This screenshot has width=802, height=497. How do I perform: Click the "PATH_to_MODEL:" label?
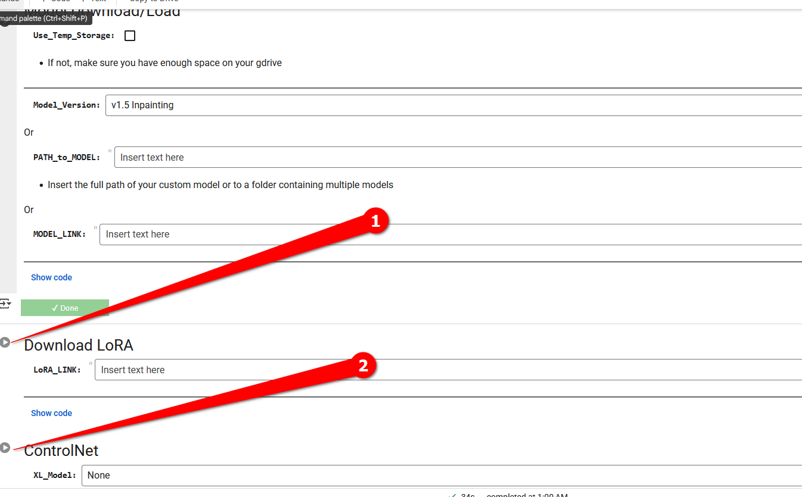(x=67, y=158)
